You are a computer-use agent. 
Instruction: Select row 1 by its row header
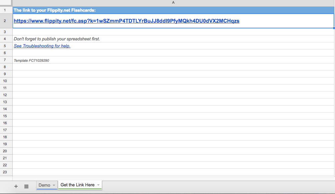[x=5, y=10]
